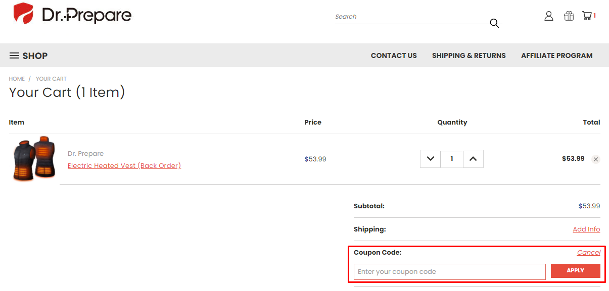Image resolution: width=609 pixels, height=291 pixels.
Task: Click the Dr. Prepare brand text
Action: (x=85, y=153)
